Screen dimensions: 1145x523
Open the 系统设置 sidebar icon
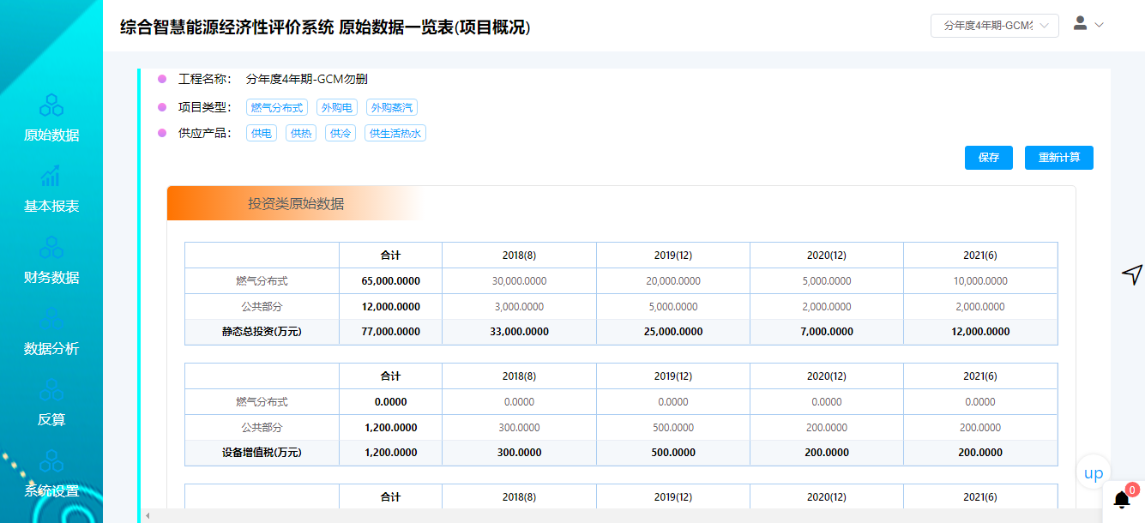click(x=51, y=461)
